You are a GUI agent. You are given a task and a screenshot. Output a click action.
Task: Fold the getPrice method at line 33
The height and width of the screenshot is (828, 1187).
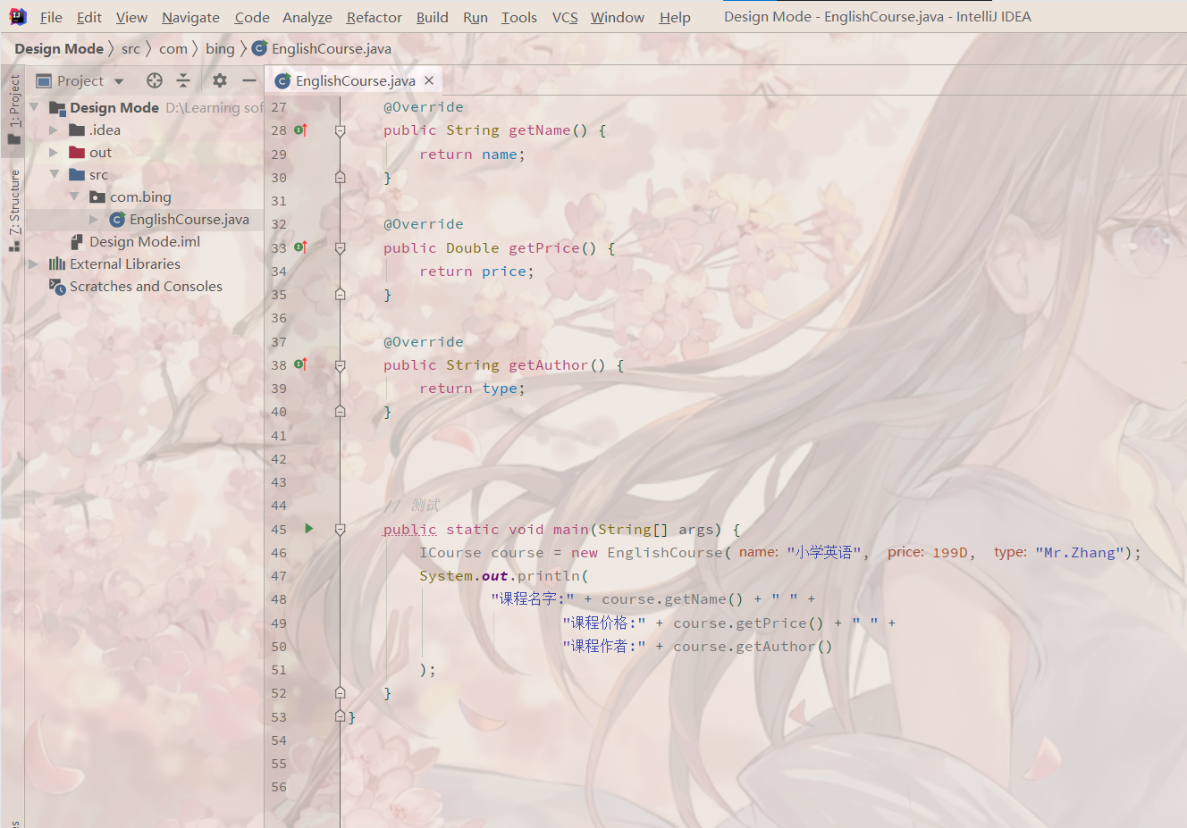pos(340,248)
